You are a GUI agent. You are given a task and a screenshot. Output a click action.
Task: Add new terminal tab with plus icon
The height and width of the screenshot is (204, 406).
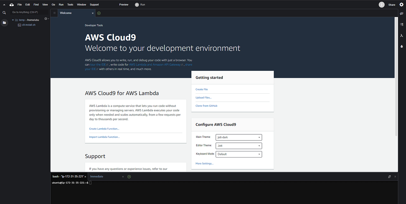point(129,177)
